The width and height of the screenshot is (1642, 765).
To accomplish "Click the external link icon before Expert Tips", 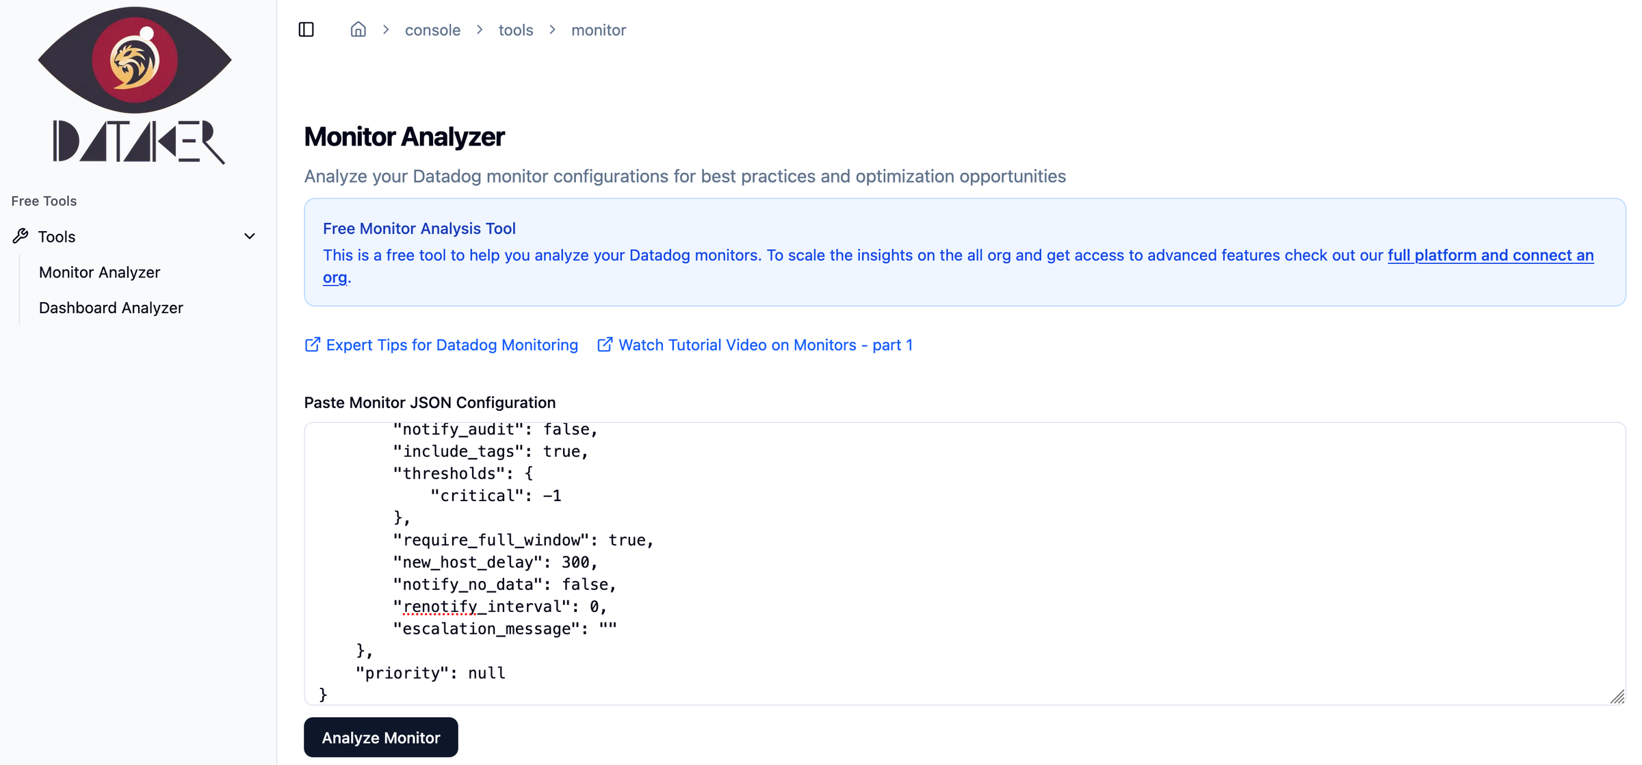I will (312, 345).
